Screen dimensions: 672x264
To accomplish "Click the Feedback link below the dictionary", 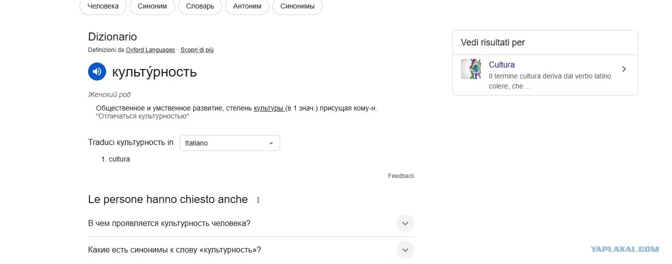I will 401,176.
